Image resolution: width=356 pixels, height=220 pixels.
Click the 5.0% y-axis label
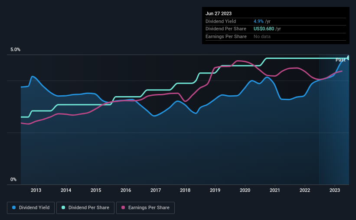coord(15,49)
